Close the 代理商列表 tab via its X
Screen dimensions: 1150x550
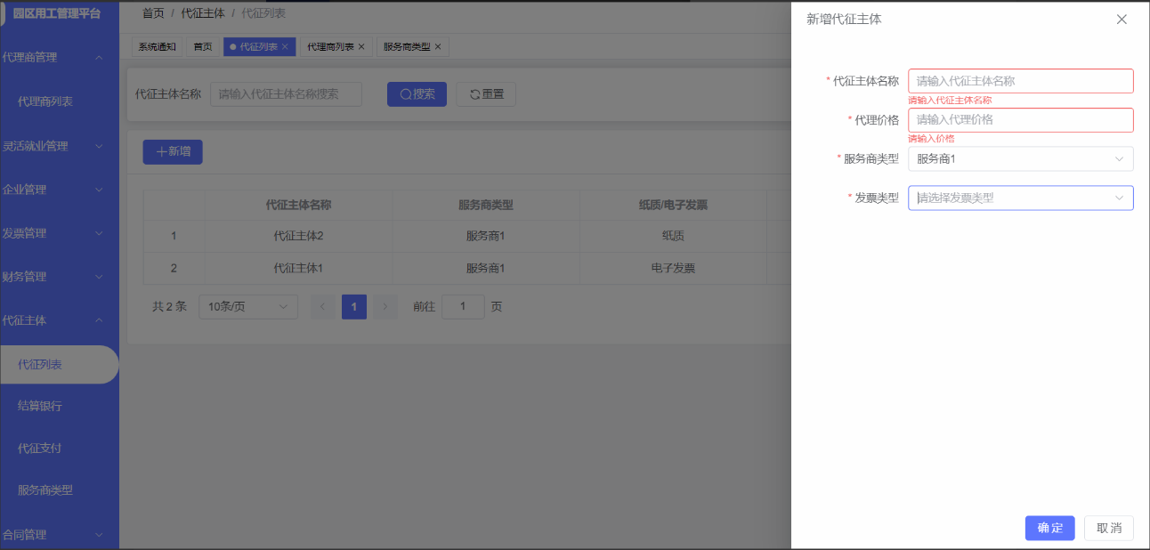click(x=361, y=47)
